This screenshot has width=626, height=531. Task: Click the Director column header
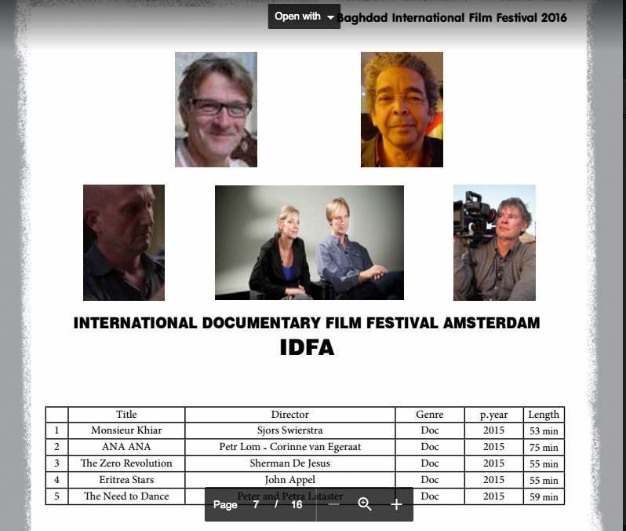tap(289, 415)
